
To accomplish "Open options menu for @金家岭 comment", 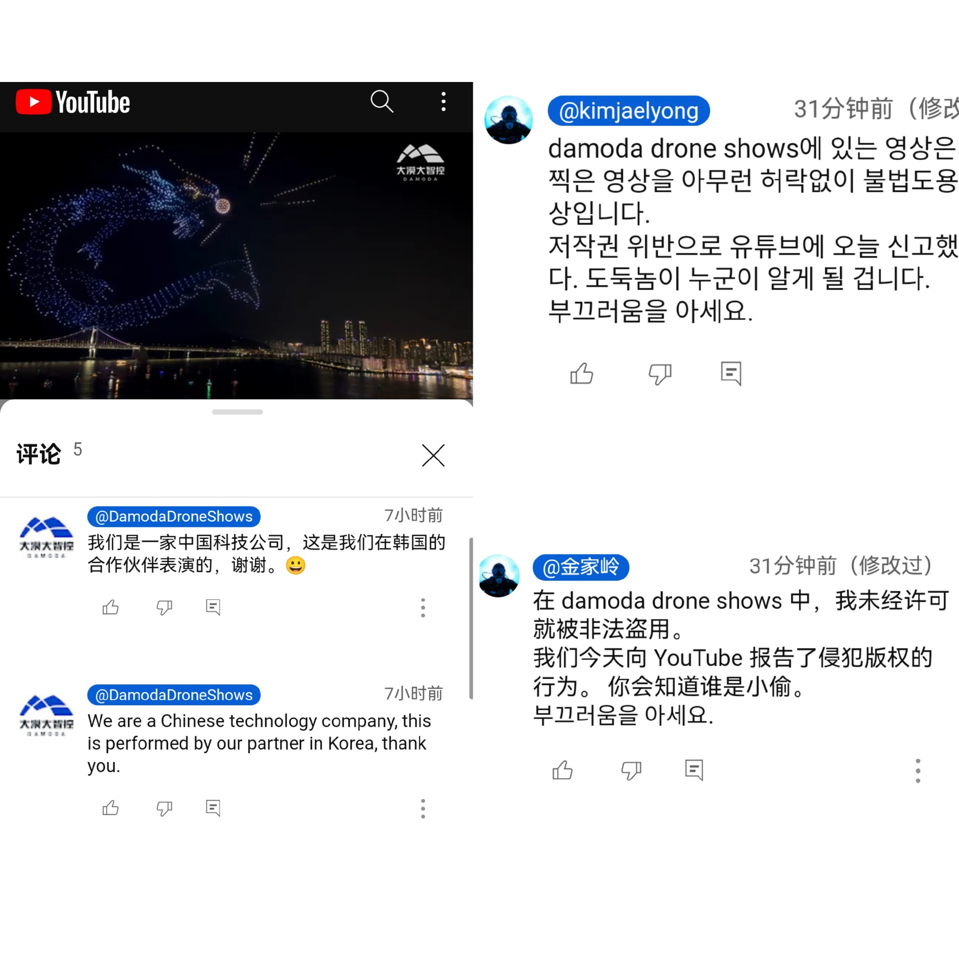I will (918, 771).
